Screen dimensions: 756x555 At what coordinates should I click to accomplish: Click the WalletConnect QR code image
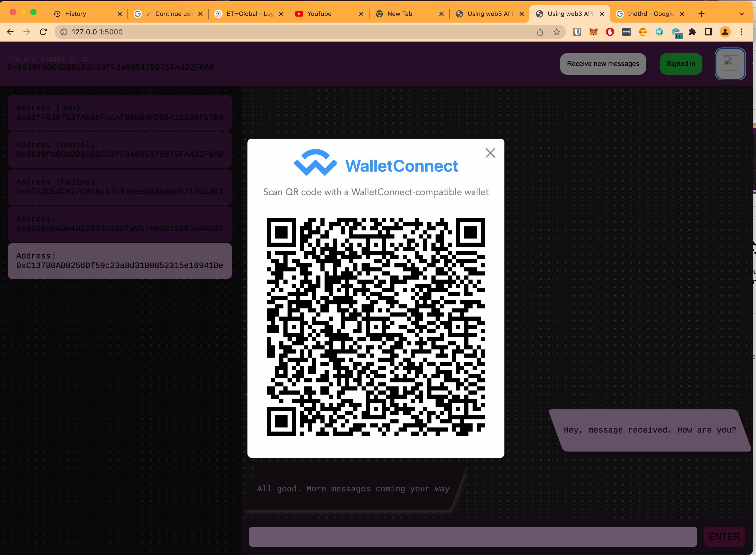click(x=376, y=327)
